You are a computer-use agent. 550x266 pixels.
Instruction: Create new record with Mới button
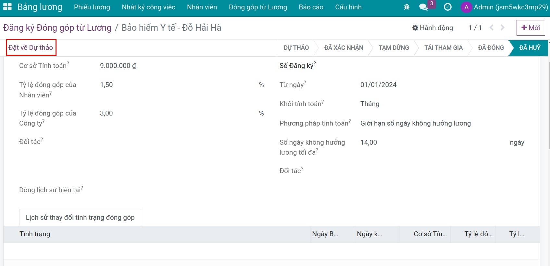(531, 28)
